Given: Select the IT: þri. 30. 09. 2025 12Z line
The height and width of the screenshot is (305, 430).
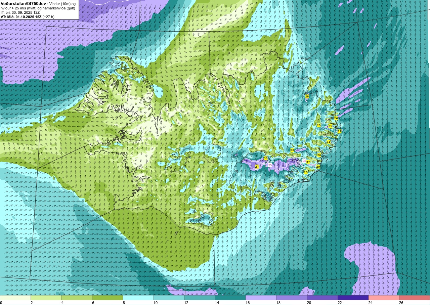Looking at the screenshot, I should coord(20,12).
